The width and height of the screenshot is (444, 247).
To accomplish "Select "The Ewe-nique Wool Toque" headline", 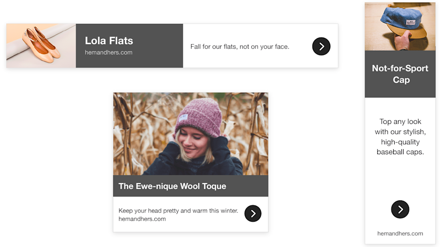I will 172,186.
